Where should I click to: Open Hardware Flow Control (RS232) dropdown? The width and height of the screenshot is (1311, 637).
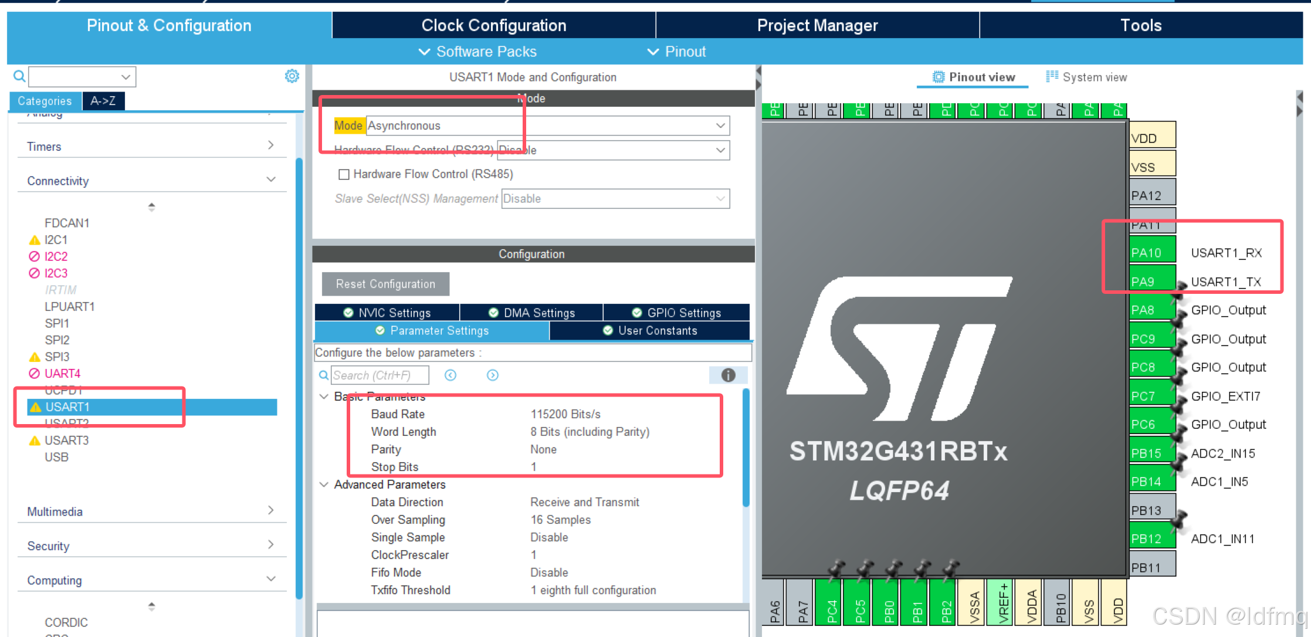tap(720, 150)
